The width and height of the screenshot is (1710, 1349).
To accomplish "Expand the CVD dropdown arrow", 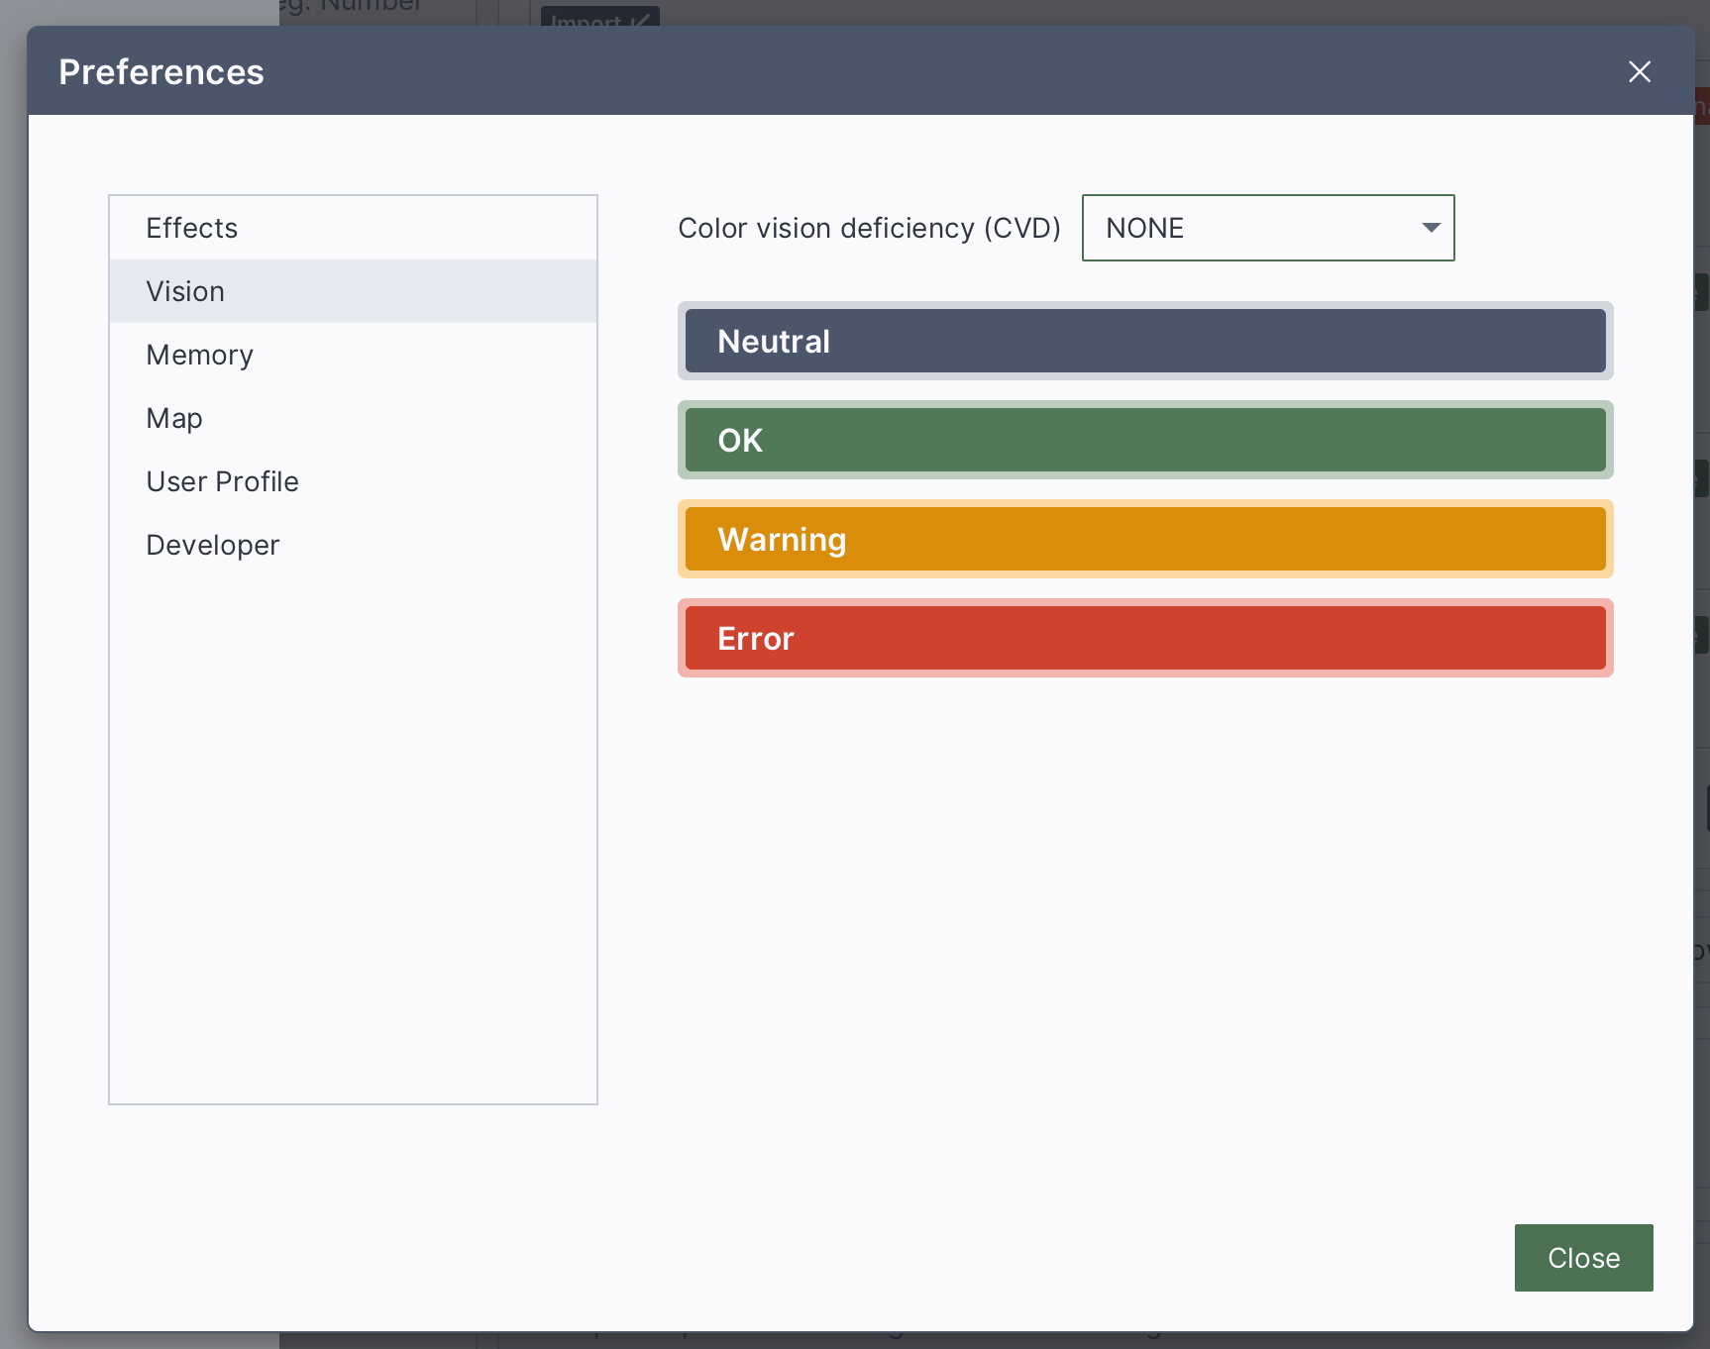I will coord(1430,228).
